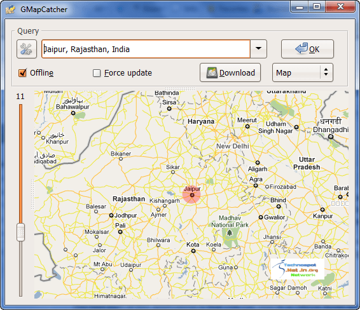Click the Udaipur city label
The height and width of the screenshot is (310, 360).
(x=131, y=265)
